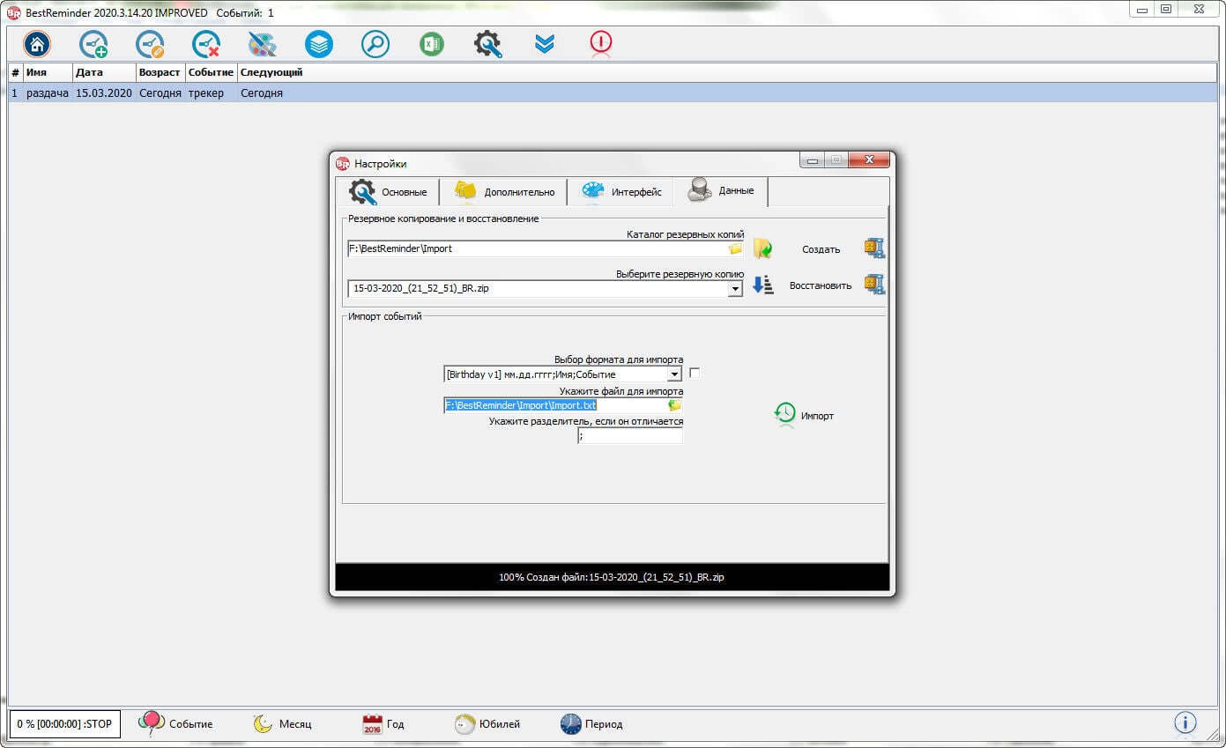Screen dimensions: 1226x748
Task: Open the paint palette theme icon
Action: pyautogui.click(x=263, y=44)
